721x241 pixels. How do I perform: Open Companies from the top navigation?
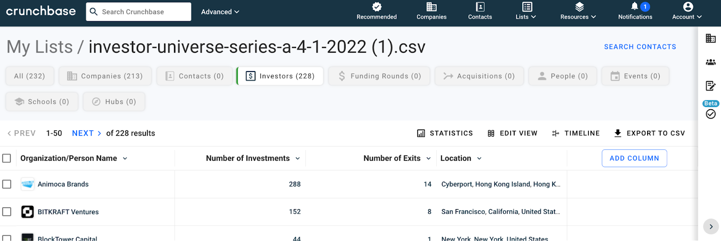coord(431,11)
